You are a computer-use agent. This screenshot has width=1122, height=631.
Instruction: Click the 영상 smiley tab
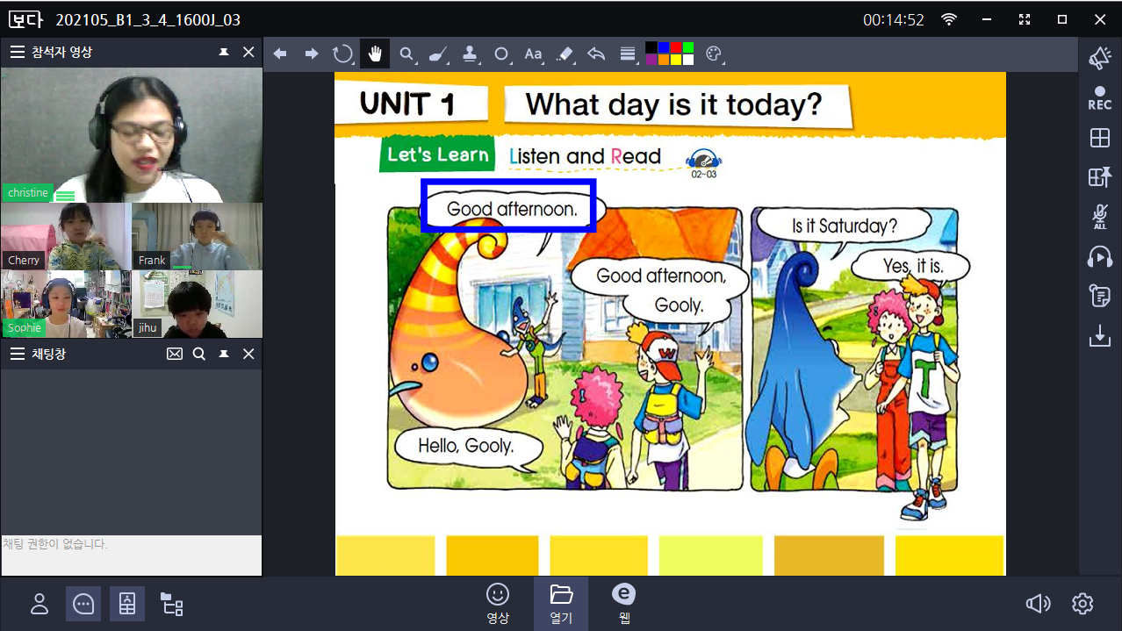click(x=498, y=603)
